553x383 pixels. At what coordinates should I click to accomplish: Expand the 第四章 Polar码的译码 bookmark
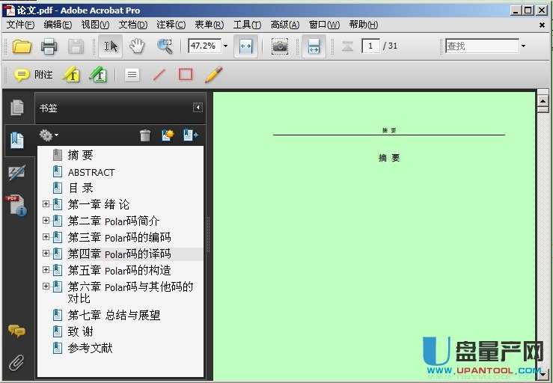pyautogui.click(x=46, y=254)
